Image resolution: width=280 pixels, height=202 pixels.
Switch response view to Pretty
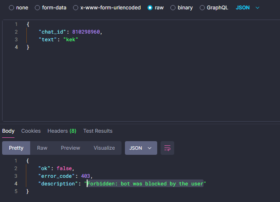(16, 148)
